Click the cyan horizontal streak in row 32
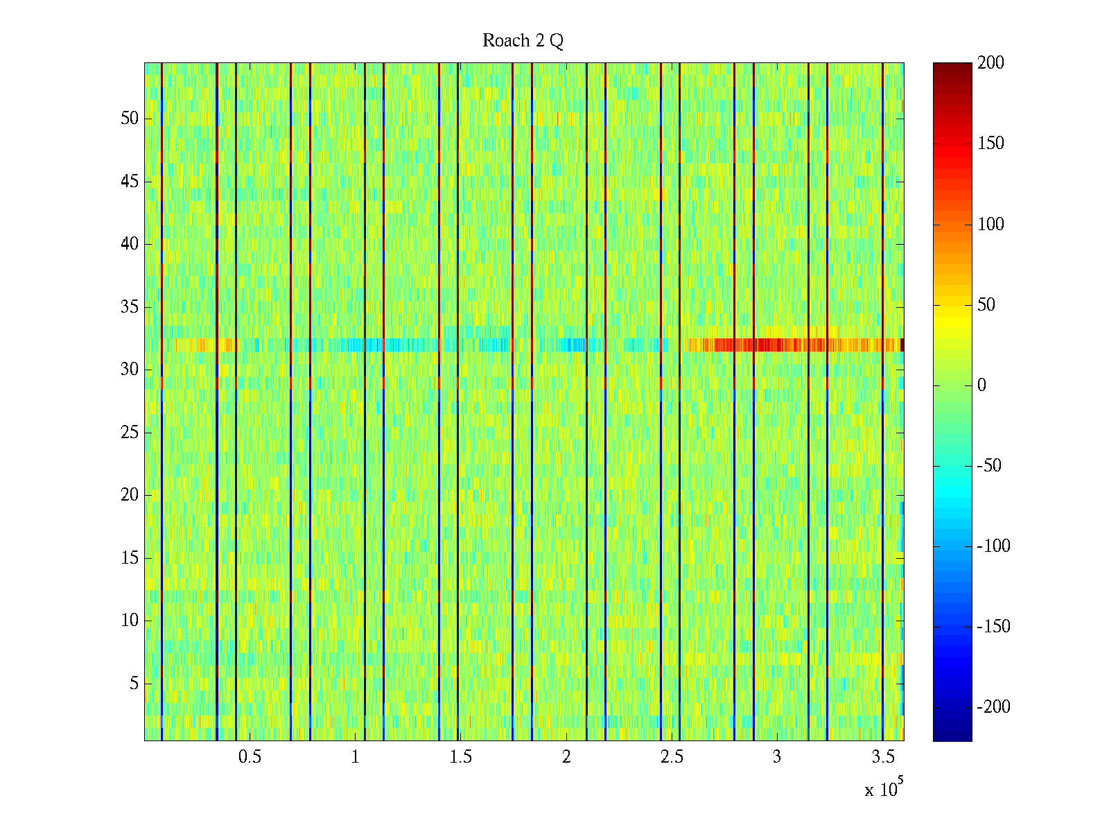Viewport: 1109px width, 832px height. pyautogui.click(x=374, y=345)
